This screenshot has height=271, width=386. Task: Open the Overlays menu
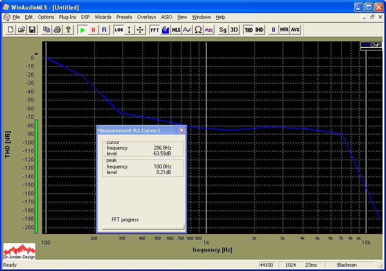tap(146, 17)
